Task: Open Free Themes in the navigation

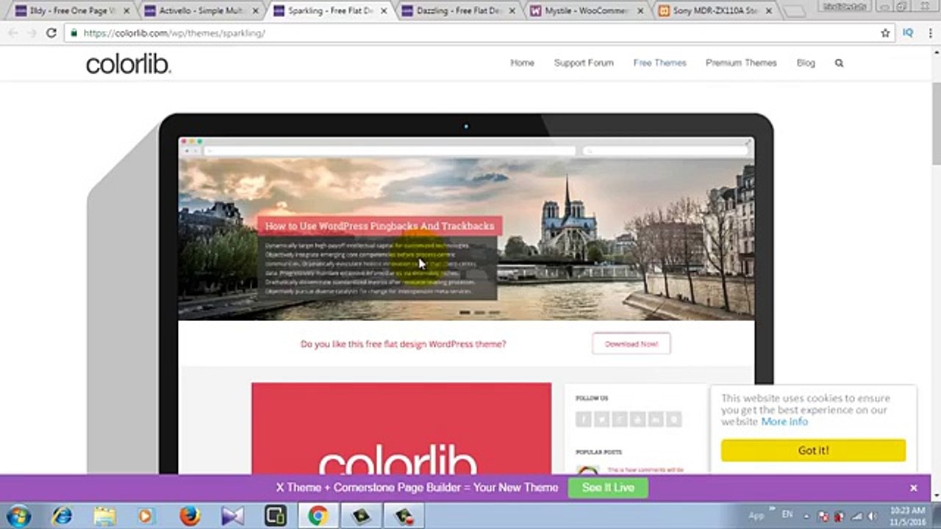Action: tap(660, 63)
